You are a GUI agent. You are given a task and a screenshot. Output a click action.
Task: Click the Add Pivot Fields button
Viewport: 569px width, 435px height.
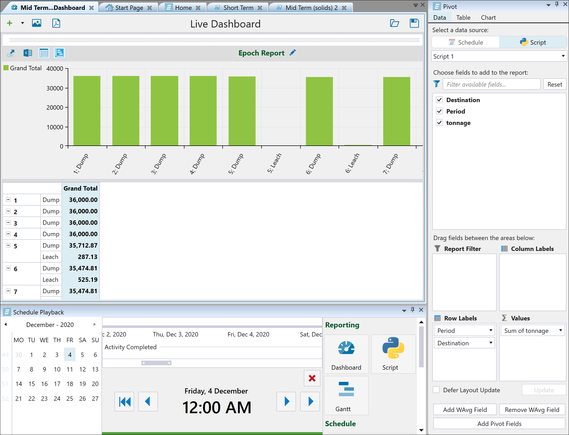click(499, 424)
